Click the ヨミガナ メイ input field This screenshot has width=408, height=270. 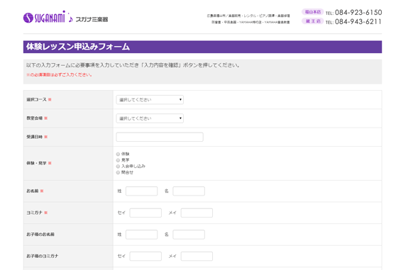coord(197,213)
